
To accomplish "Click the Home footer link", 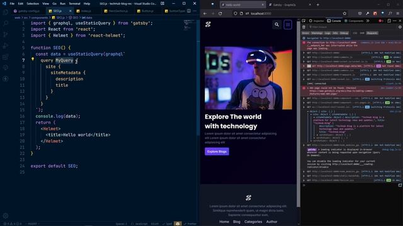I will tap(224, 222).
